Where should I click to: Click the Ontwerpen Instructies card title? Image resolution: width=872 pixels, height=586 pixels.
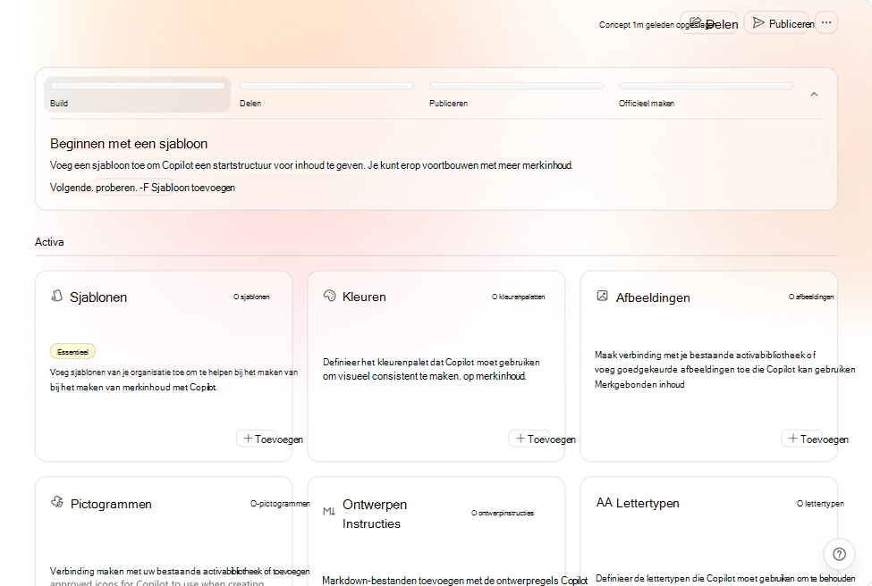pyautogui.click(x=375, y=514)
